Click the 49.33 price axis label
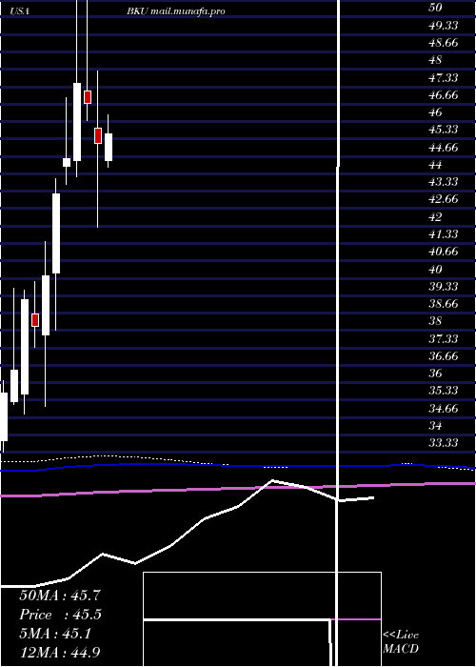 point(444,25)
